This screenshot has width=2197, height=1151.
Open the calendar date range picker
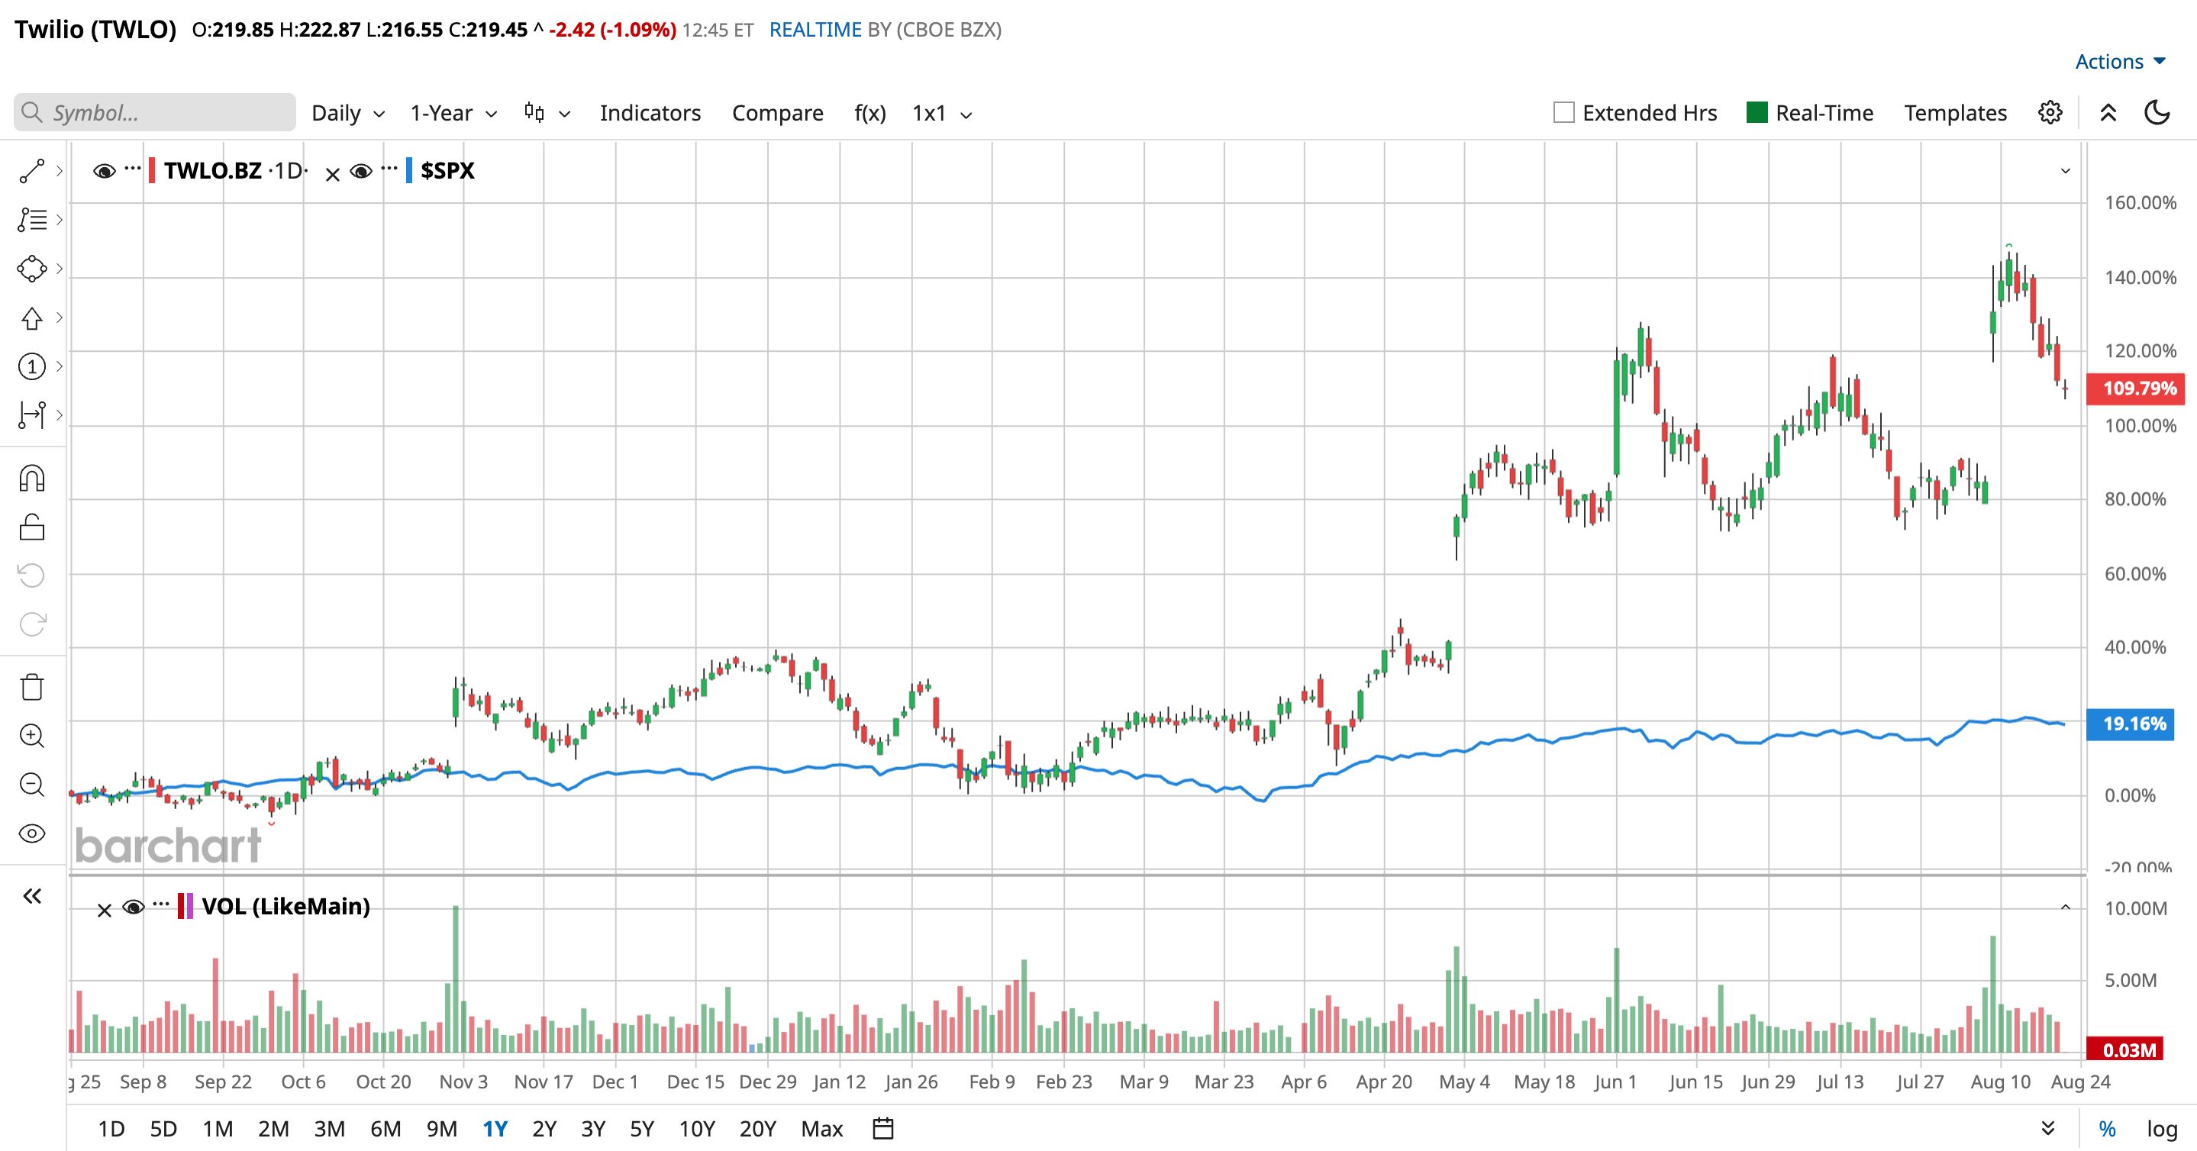pos(882,1128)
